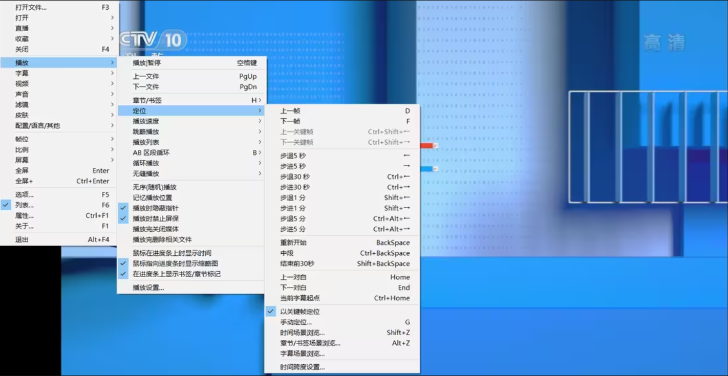Expand the 收藏 submenu
Viewport: 728px width, 376px height.
pos(59,39)
